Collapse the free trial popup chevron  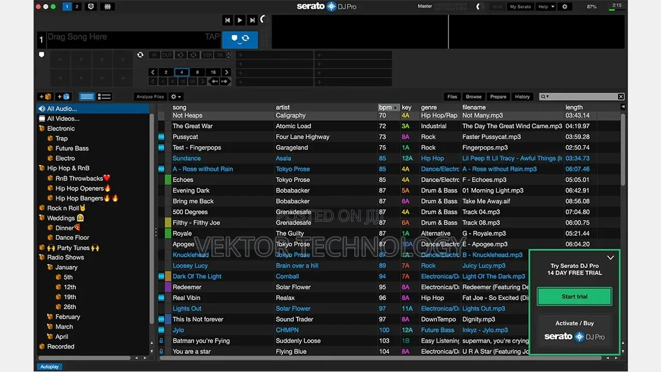pos(610,257)
